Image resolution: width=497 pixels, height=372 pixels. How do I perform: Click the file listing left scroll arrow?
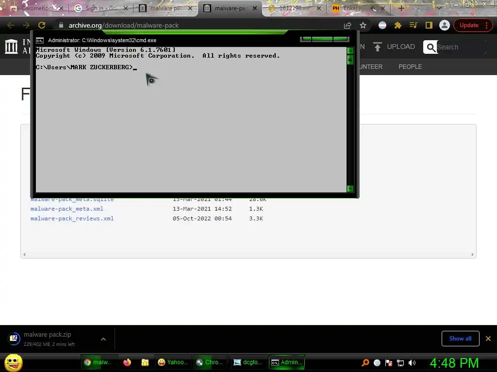click(x=24, y=254)
